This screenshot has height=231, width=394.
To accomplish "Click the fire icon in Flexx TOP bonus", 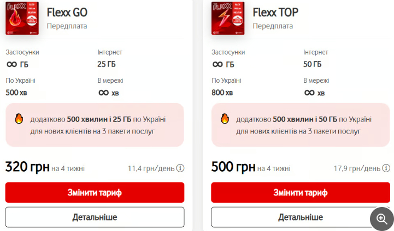I will (225, 119).
